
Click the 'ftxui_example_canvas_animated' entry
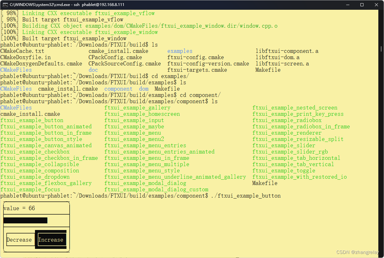click(x=46, y=145)
